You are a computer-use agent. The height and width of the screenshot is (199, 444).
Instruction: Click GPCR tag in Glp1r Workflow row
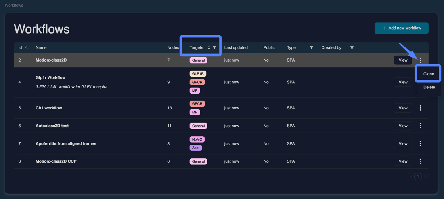click(x=197, y=82)
